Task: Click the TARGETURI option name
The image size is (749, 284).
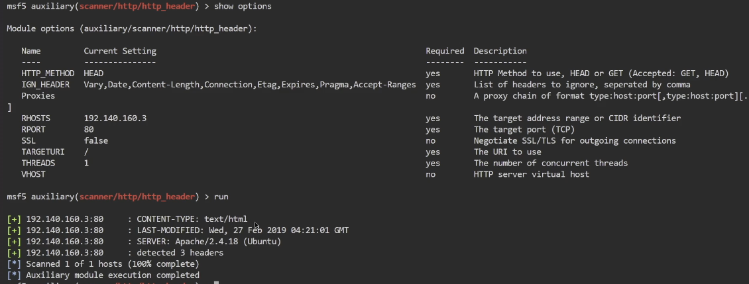Action: click(x=42, y=152)
